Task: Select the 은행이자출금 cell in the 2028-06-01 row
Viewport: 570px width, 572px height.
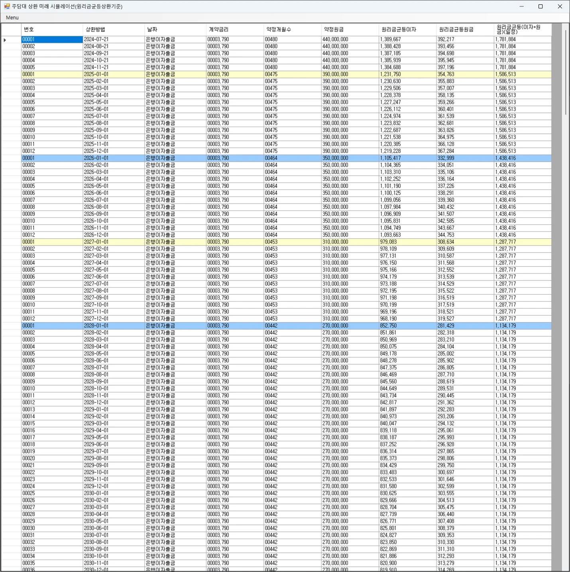Action: pyautogui.click(x=175, y=360)
